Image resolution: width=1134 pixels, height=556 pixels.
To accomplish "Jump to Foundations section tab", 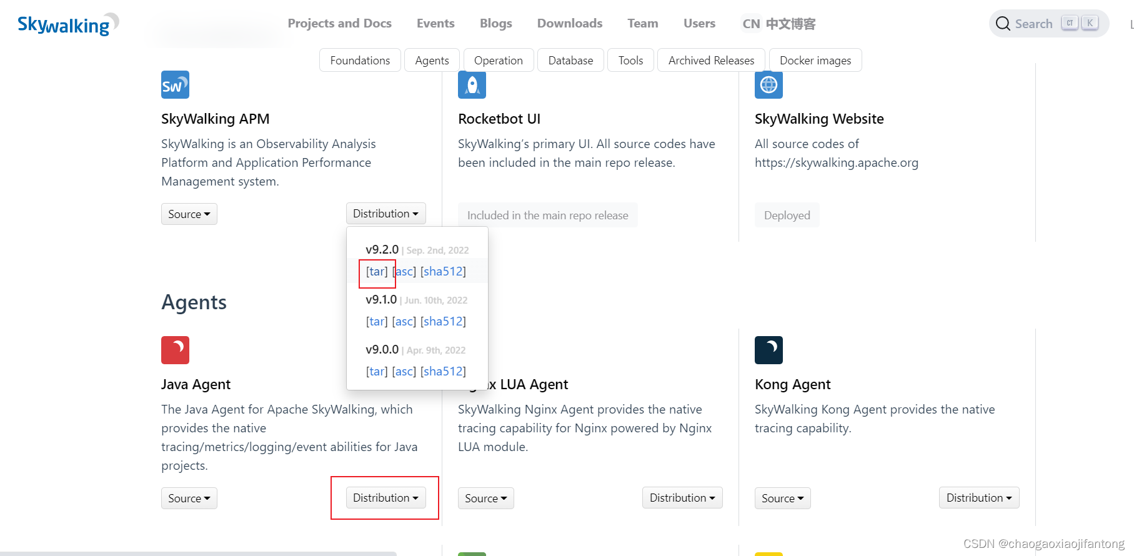I will (x=360, y=60).
